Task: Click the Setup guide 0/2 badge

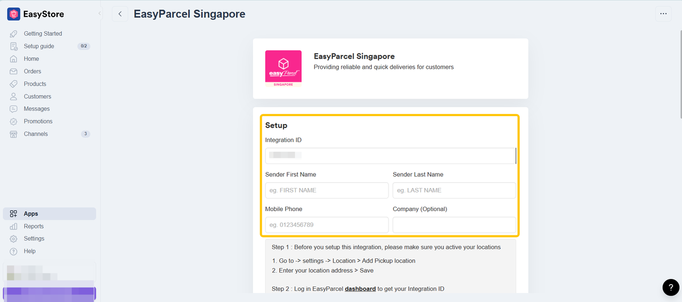Action: pyautogui.click(x=84, y=46)
